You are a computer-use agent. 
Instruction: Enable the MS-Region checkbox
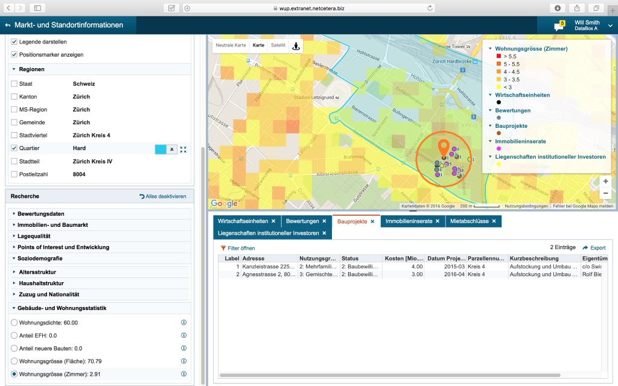[14, 110]
